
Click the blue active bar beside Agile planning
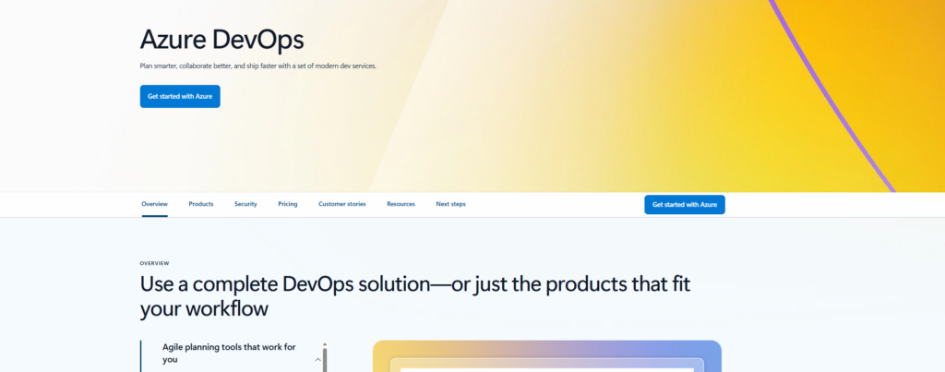coord(141,356)
